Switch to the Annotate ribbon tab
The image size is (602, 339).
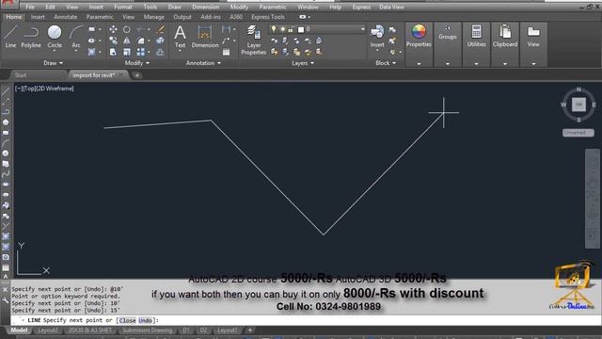click(x=65, y=17)
